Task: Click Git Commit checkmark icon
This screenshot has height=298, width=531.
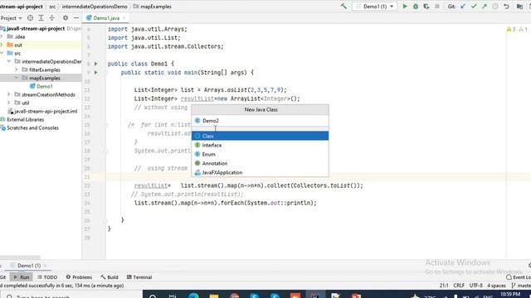Action: point(474,6)
